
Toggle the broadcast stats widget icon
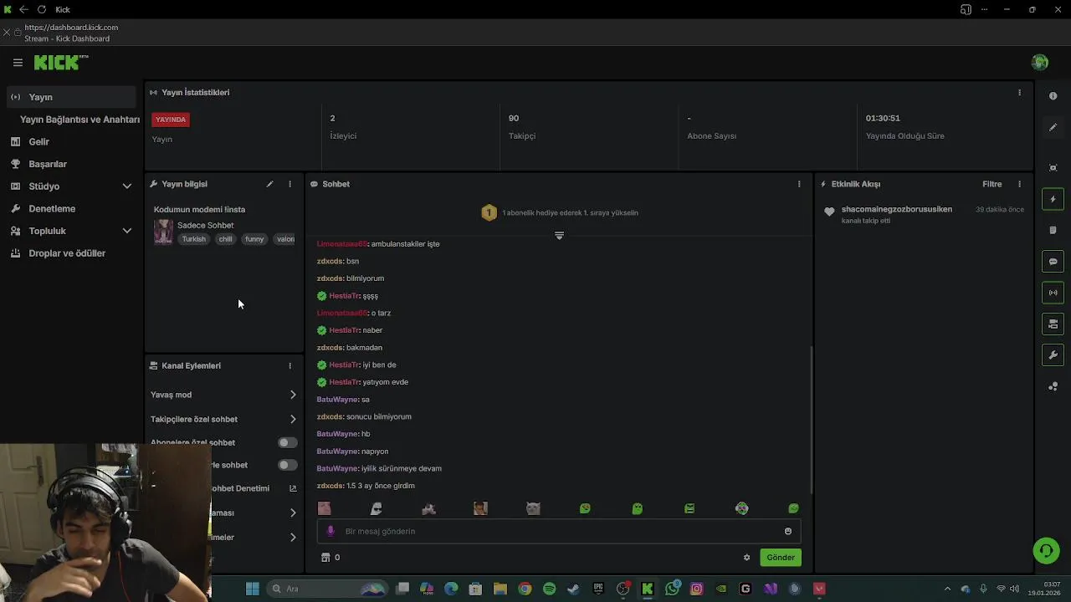pyautogui.click(x=1053, y=293)
